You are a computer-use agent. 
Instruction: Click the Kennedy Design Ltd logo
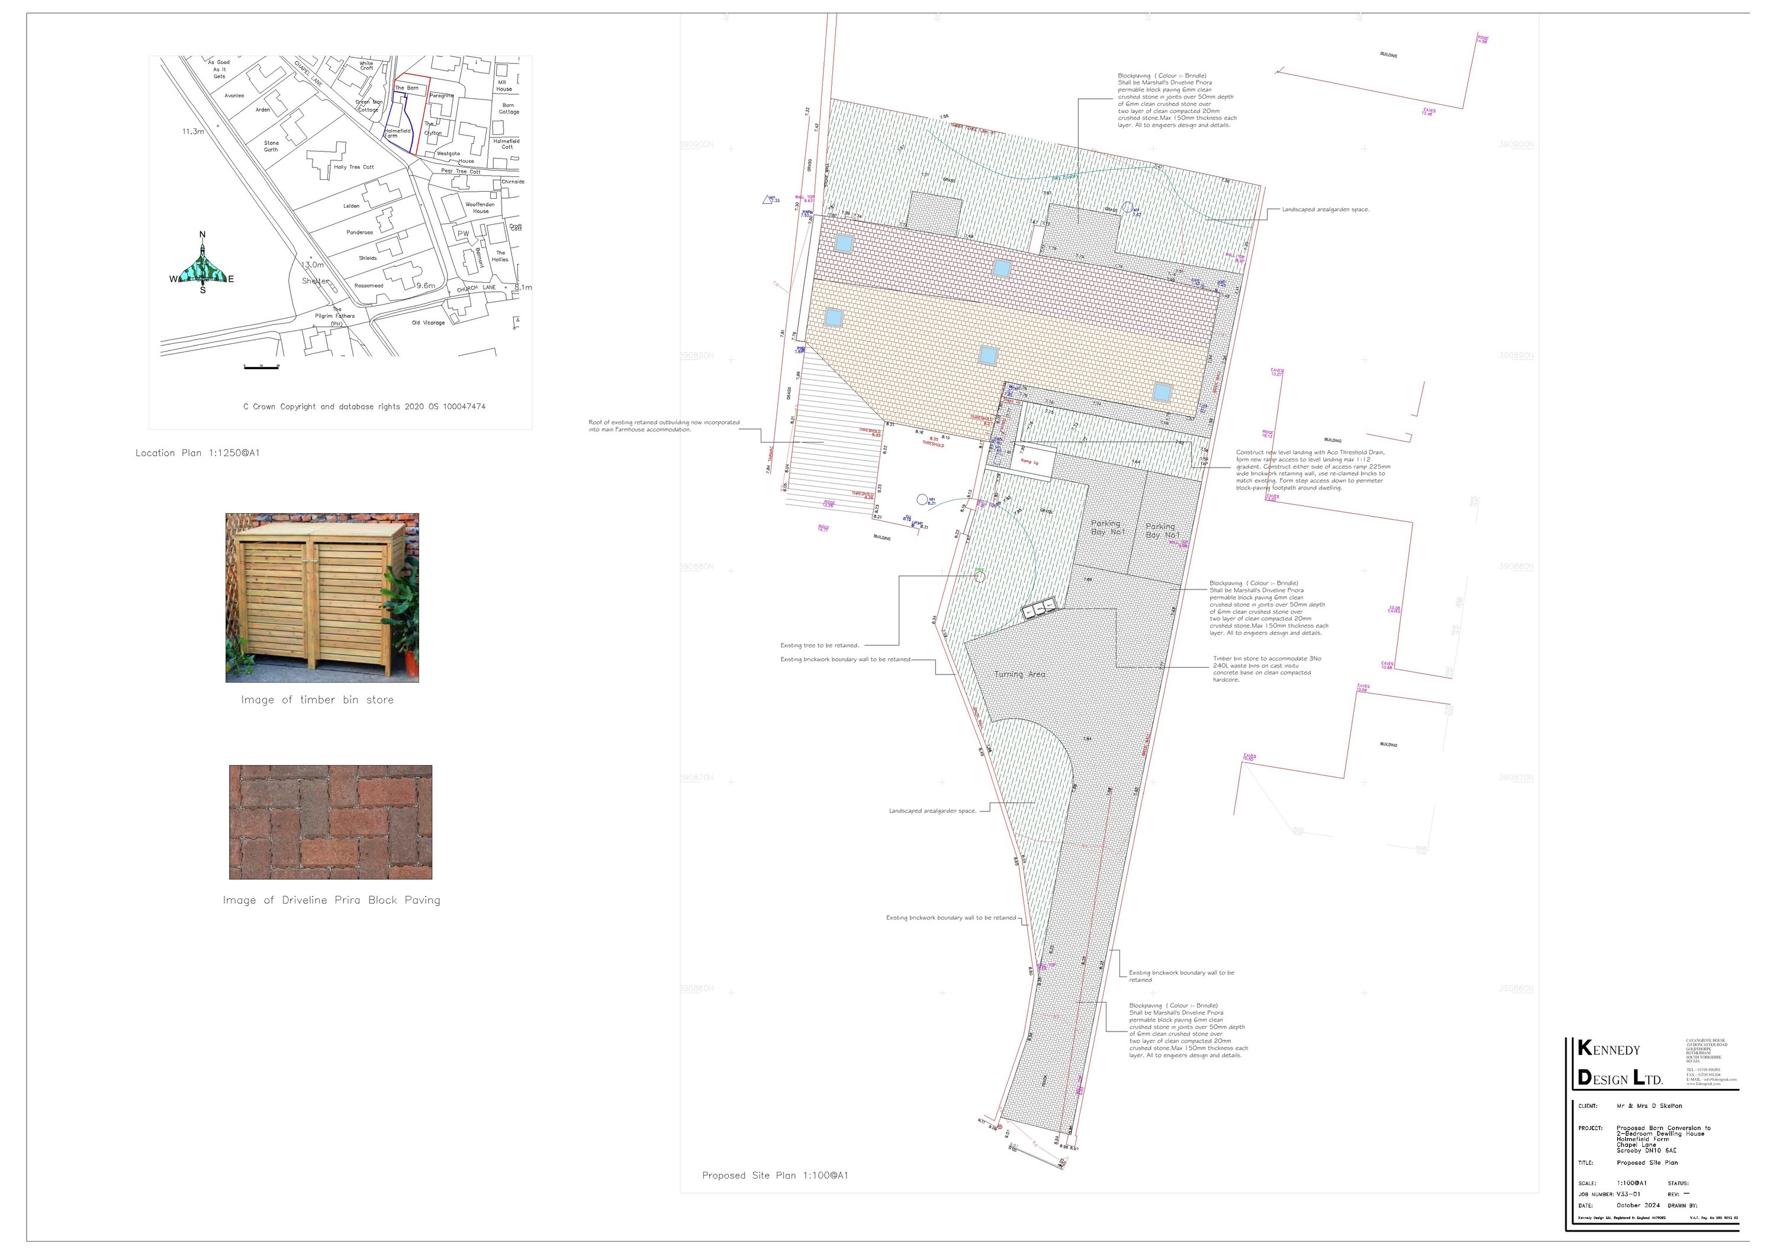click(x=1620, y=1063)
